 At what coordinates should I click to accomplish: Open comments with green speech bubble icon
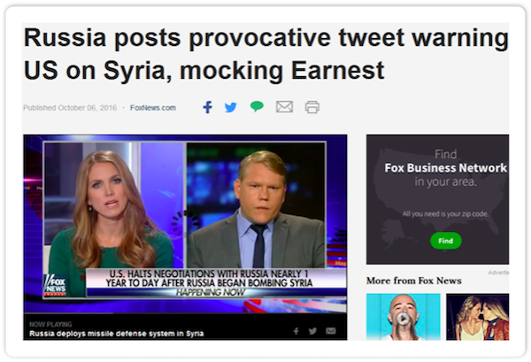(257, 106)
